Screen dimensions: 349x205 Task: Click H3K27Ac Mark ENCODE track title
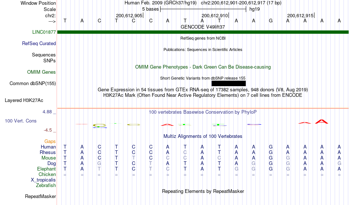click(203, 95)
